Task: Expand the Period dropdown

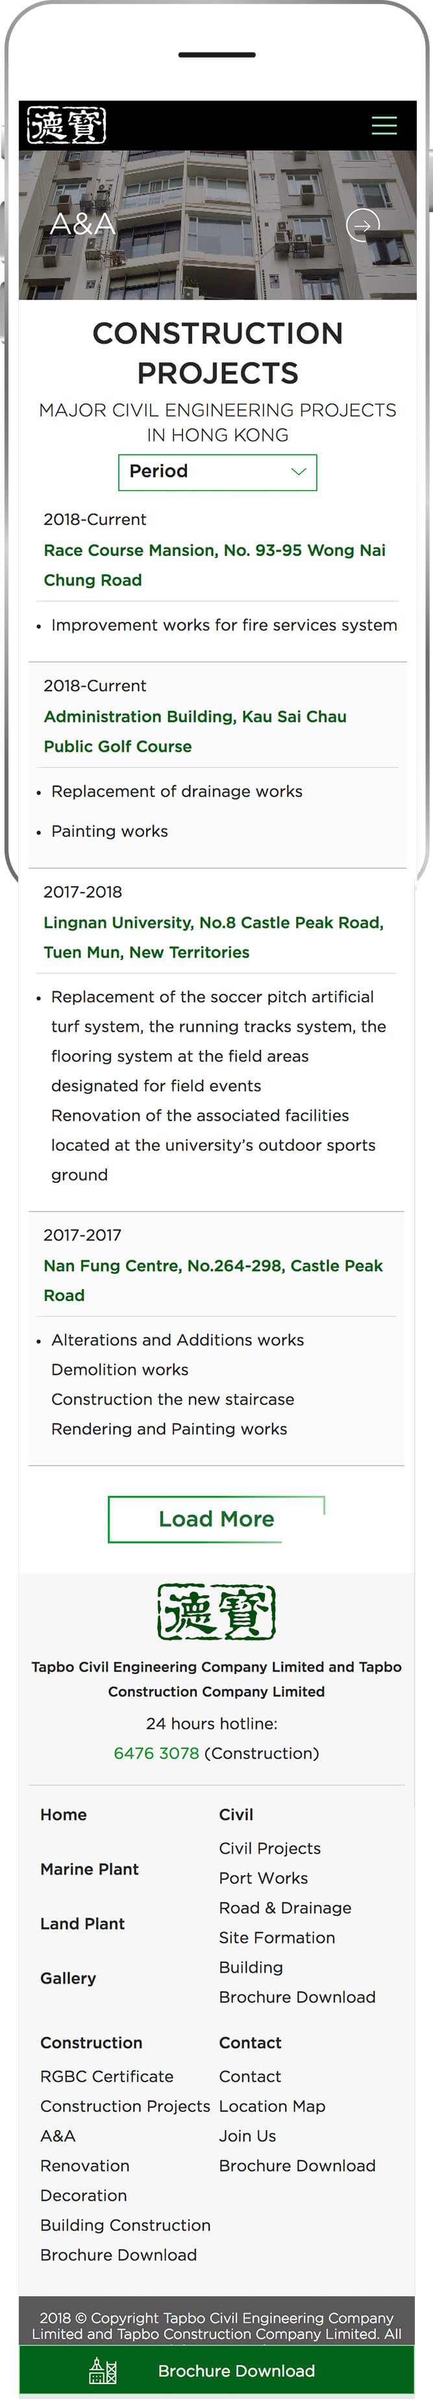Action: (217, 472)
